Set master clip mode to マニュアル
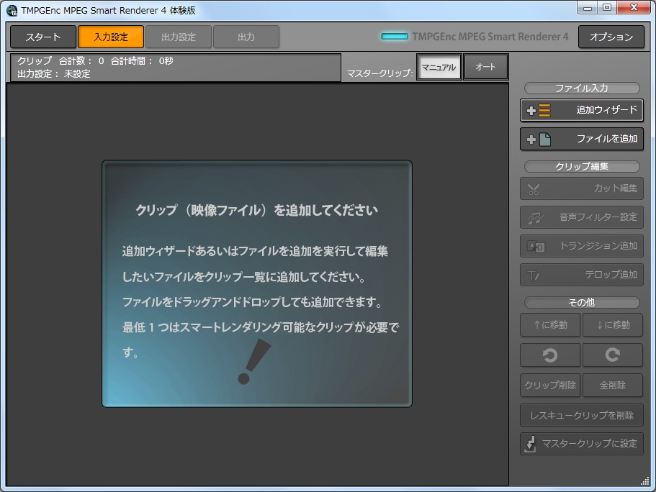Viewport: 656px width, 492px height. pos(439,66)
